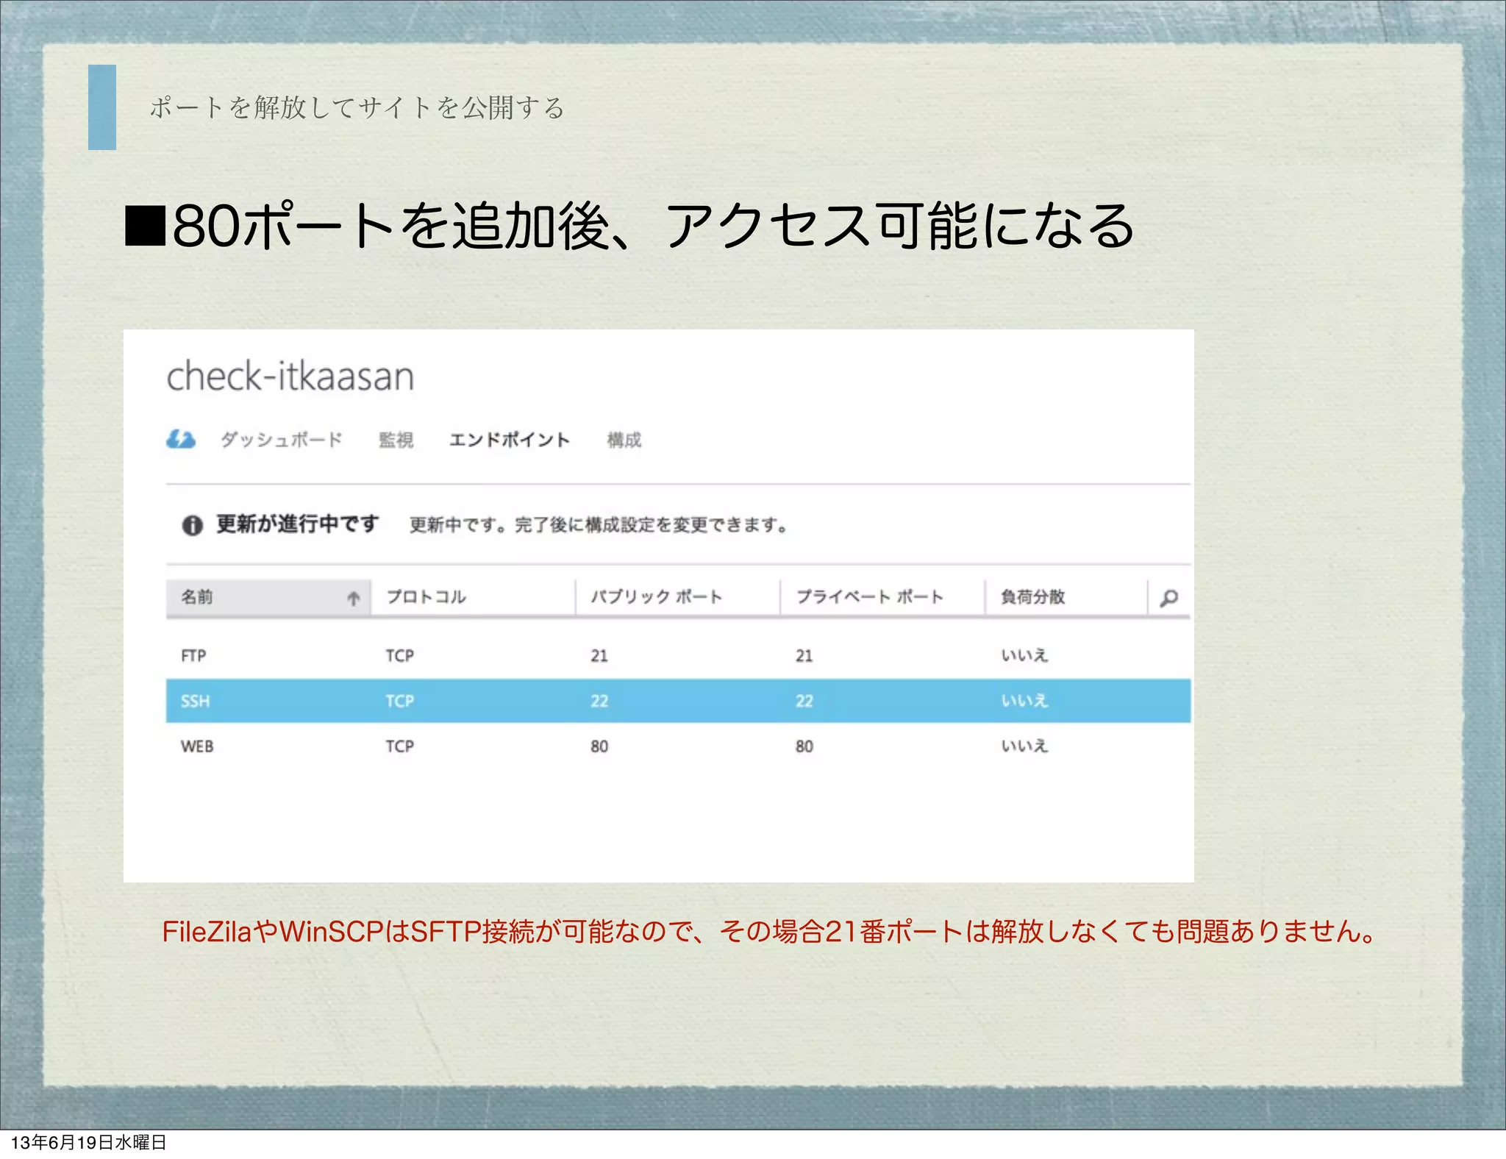The width and height of the screenshot is (1506, 1159).
Task: Click the パブリック ポート column header
Action: pyautogui.click(x=677, y=597)
